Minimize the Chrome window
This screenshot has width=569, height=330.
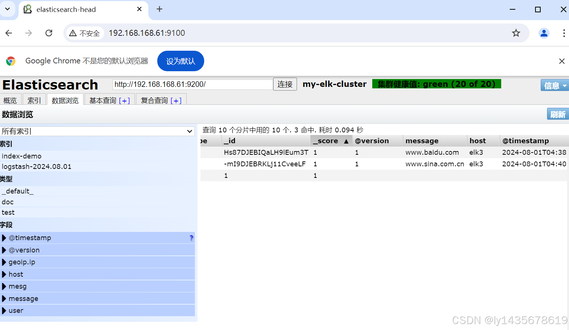click(x=513, y=9)
